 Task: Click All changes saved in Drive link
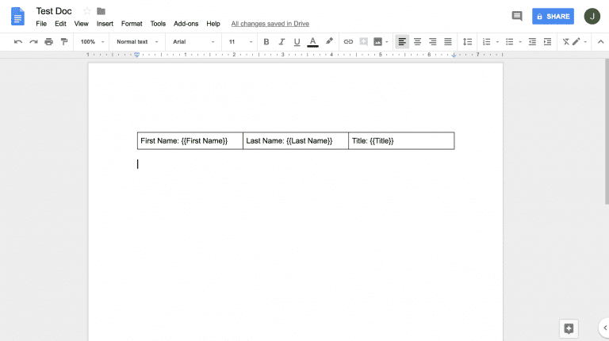(272, 24)
